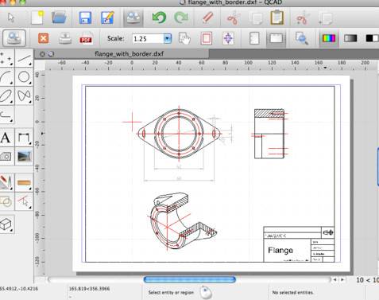Click cut with reference scissors icon
This screenshot has height=300, width=379.
(x=303, y=18)
